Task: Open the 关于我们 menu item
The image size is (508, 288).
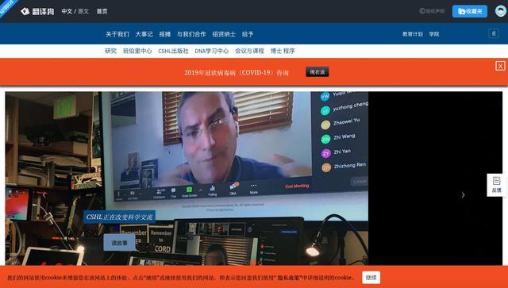Action: coord(117,34)
